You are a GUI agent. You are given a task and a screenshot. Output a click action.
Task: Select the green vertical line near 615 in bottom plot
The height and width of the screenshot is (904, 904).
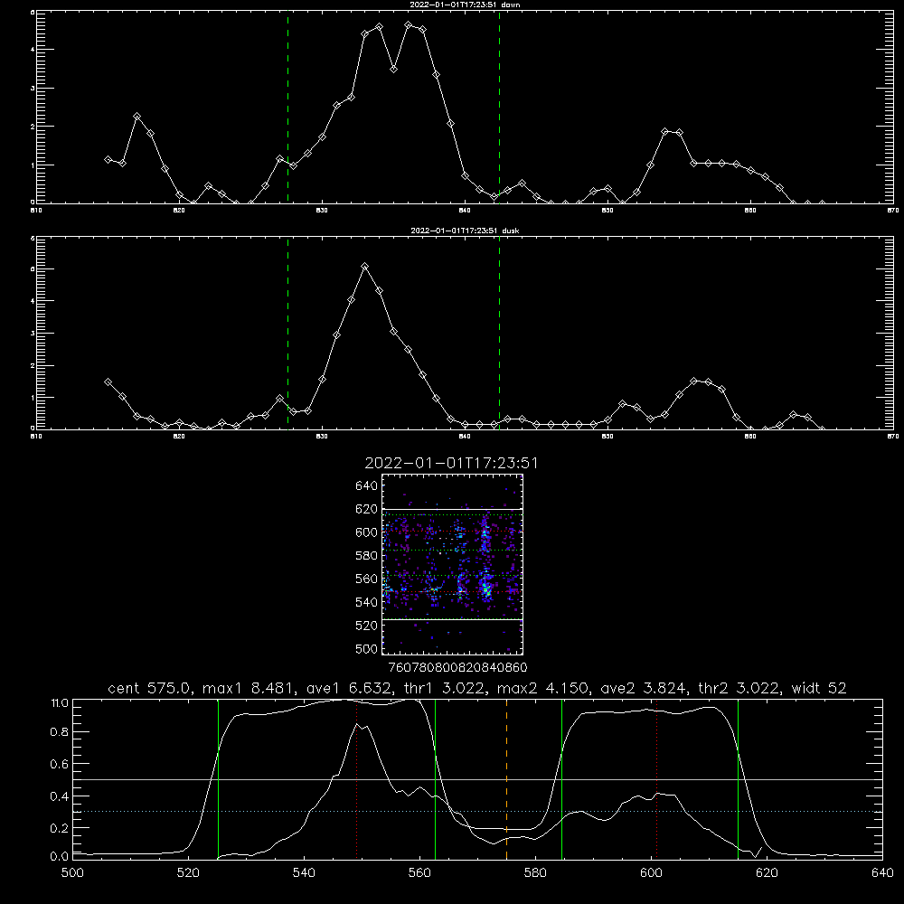pyautogui.click(x=738, y=779)
